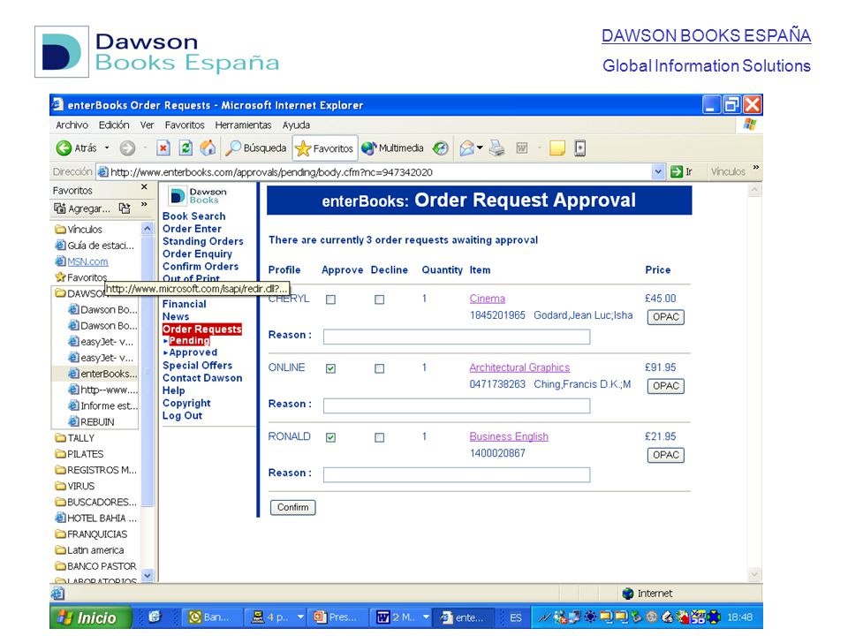
Task: Expand the Vínculos toolbar chevron
Action: [755, 168]
